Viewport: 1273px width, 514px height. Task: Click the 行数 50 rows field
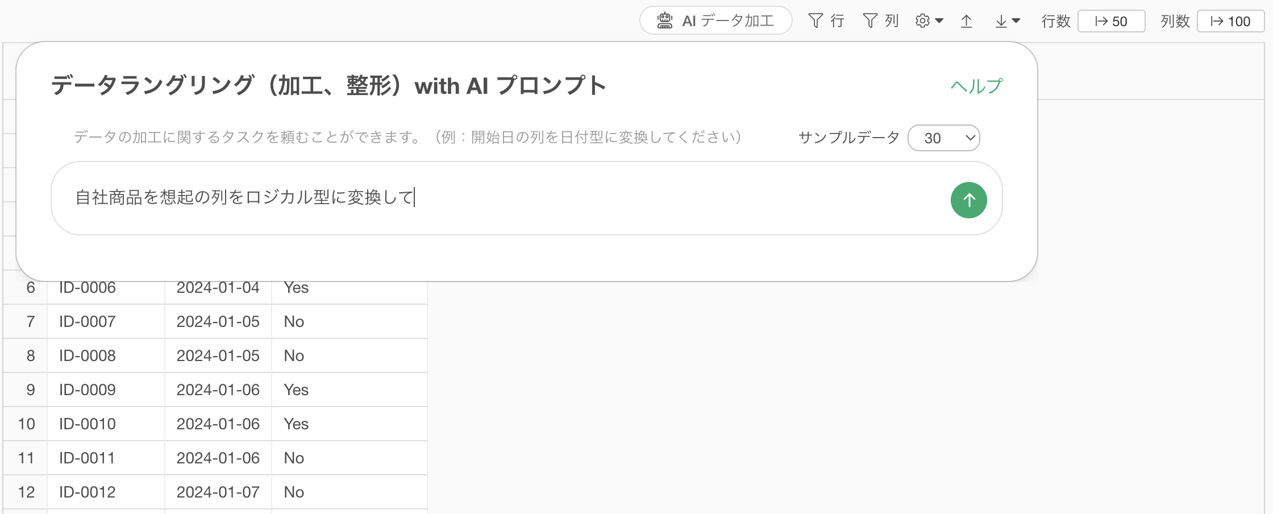pos(1111,21)
